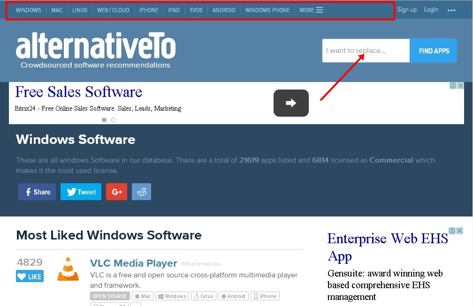473x306 pixels.
Task: Open the Windows platform menu item
Action: tap(28, 10)
